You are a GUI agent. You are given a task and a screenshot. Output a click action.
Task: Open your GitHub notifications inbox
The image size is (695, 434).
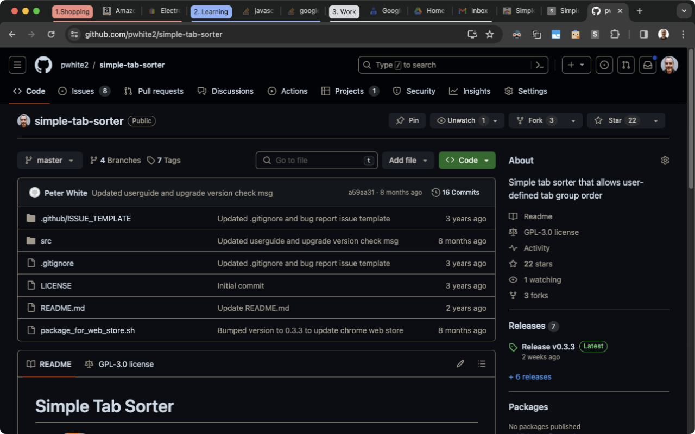point(647,65)
